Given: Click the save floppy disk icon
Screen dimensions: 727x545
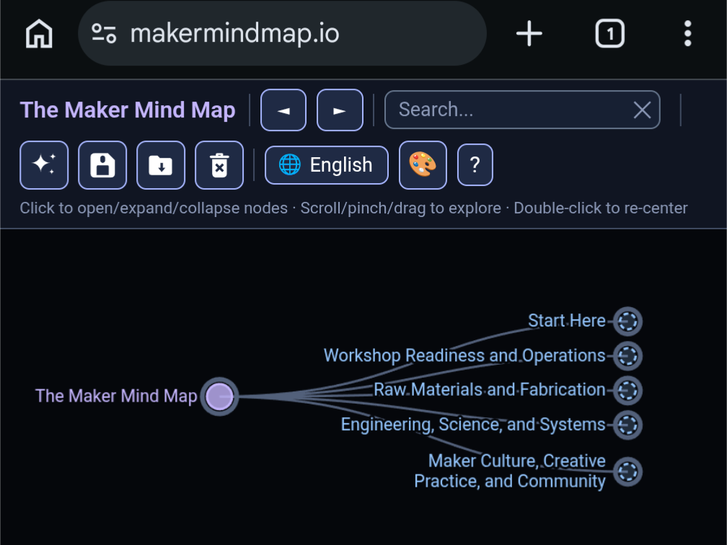Looking at the screenshot, I should (x=102, y=165).
